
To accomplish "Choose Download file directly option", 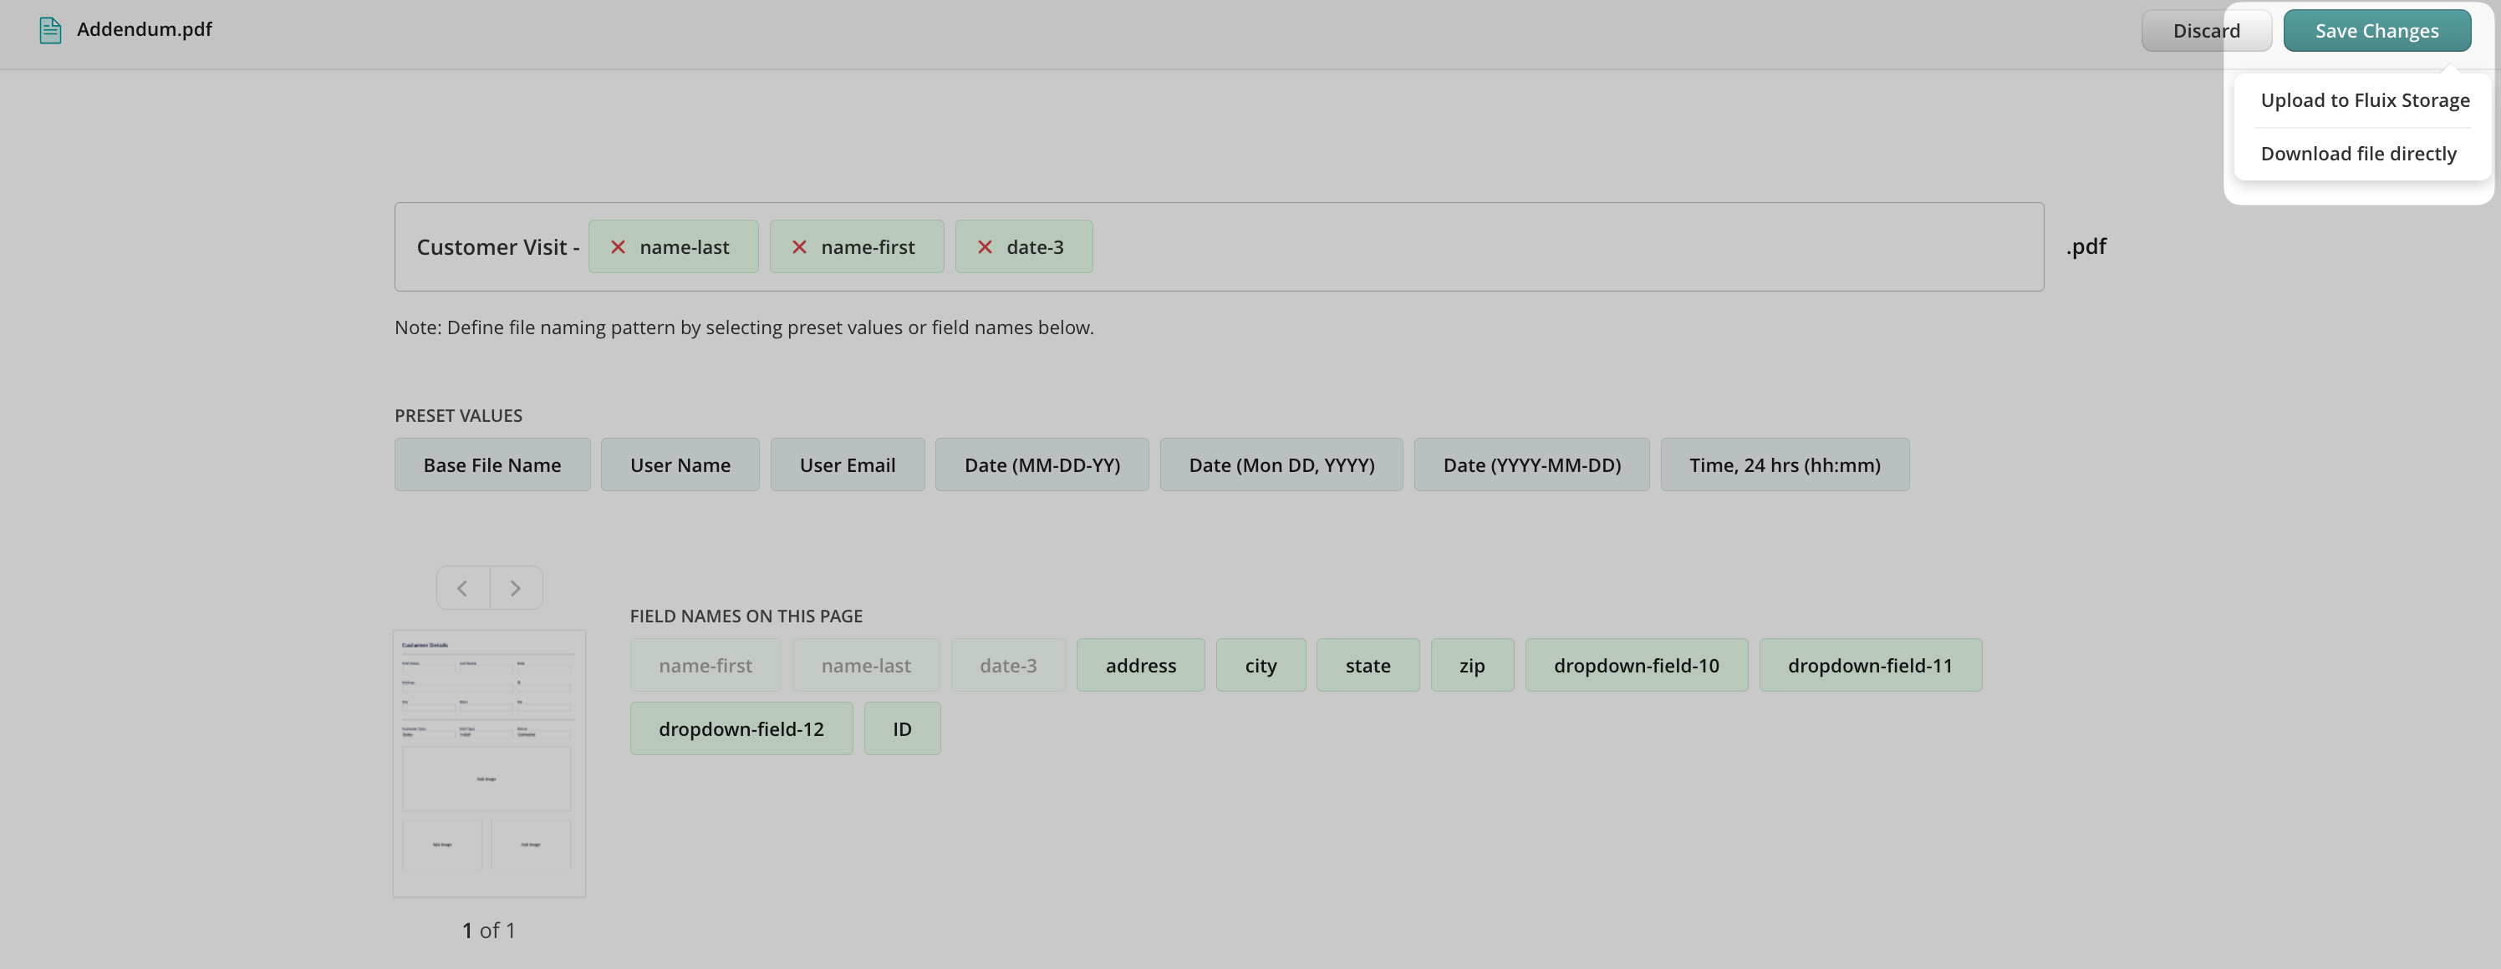I will point(2357,153).
